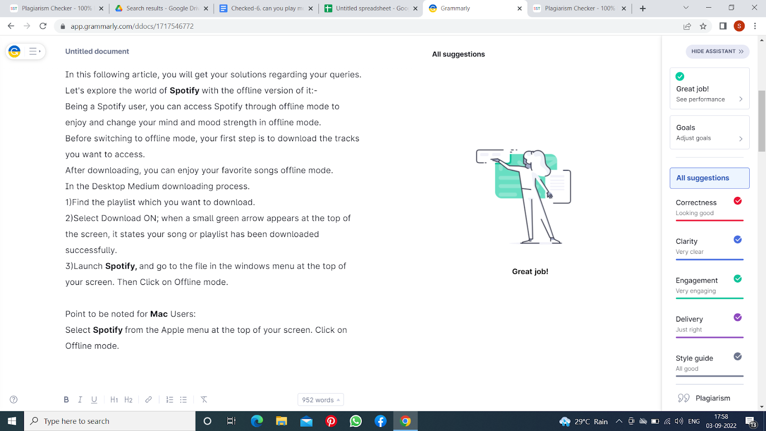Open the Chrome profile avatar

[739, 26]
